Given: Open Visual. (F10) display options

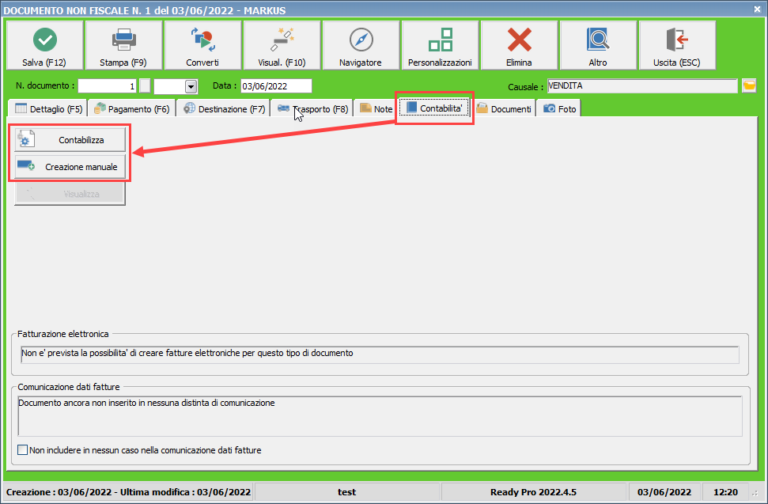Looking at the screenshot, I should click(x=282, y=45).
